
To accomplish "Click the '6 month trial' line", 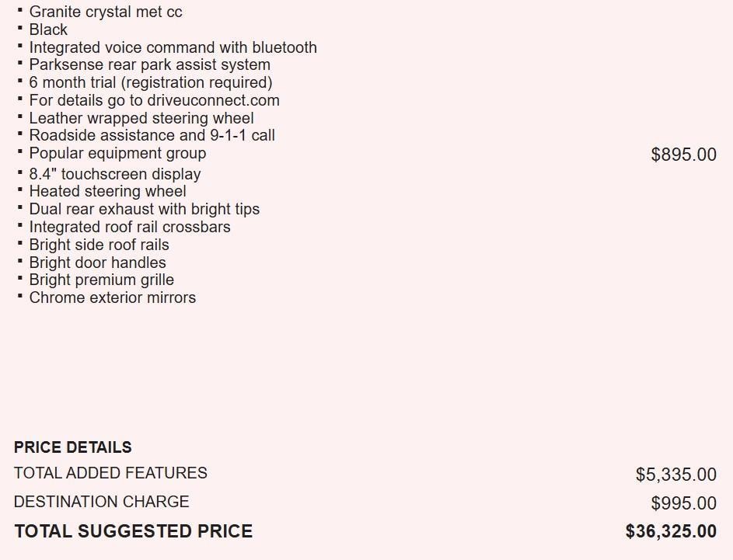I will coord(150,82).
